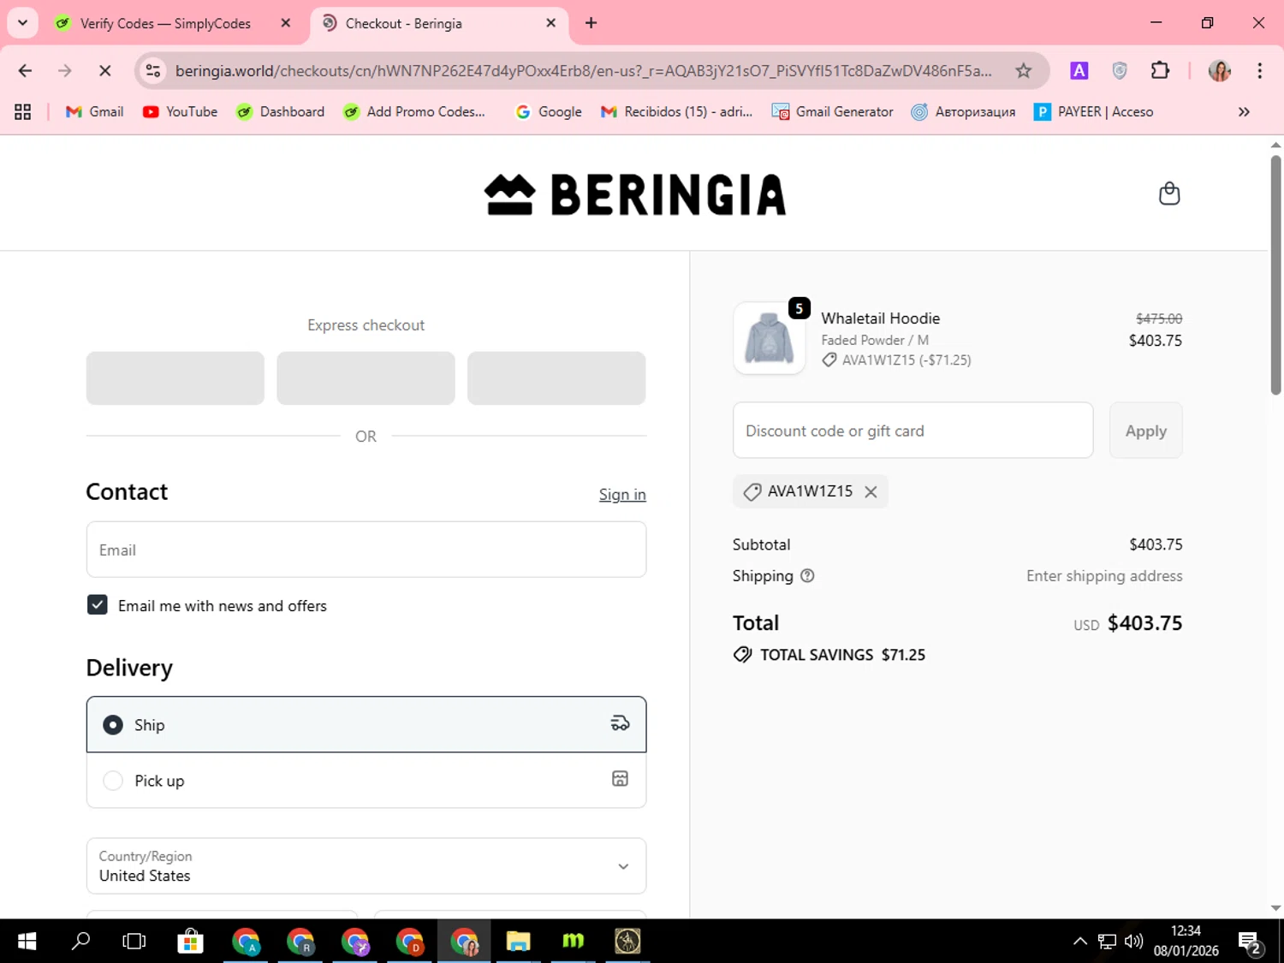Show hidden system tray icons
Screen dimensions: 1284x963
(1080, 942)
